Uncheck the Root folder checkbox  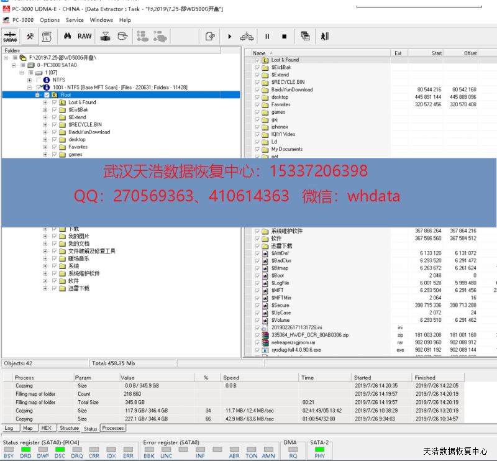pos(46,95)
